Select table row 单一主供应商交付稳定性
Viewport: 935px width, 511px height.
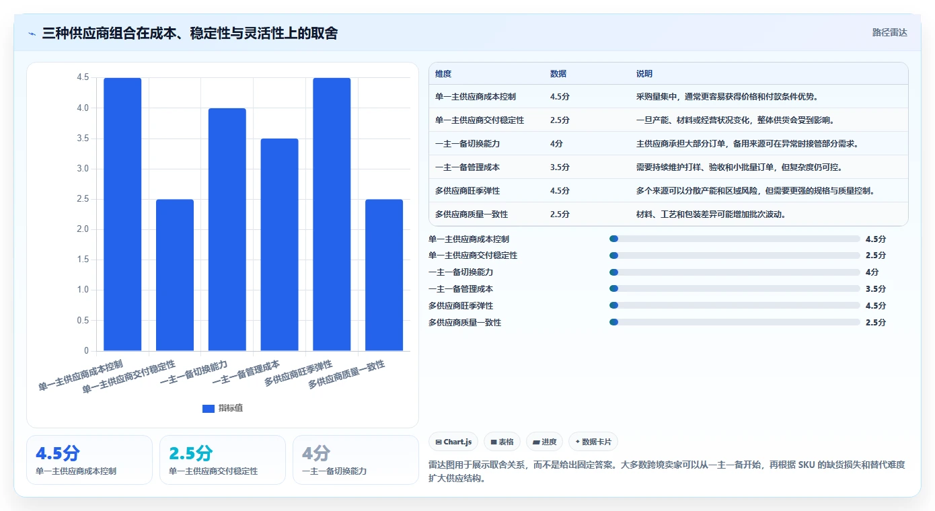(668, 120)
